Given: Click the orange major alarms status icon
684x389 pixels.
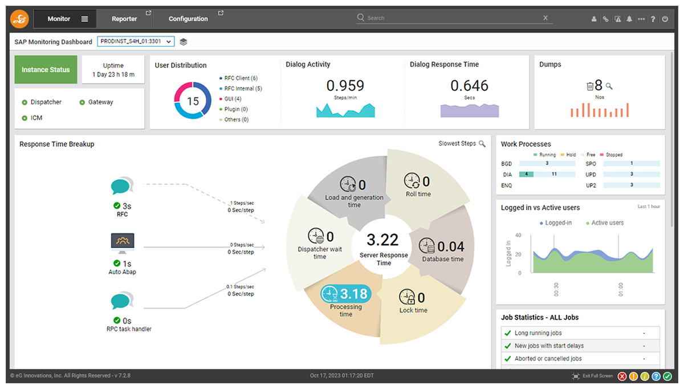Looking at the screenshot, I should tap(633, 376).
